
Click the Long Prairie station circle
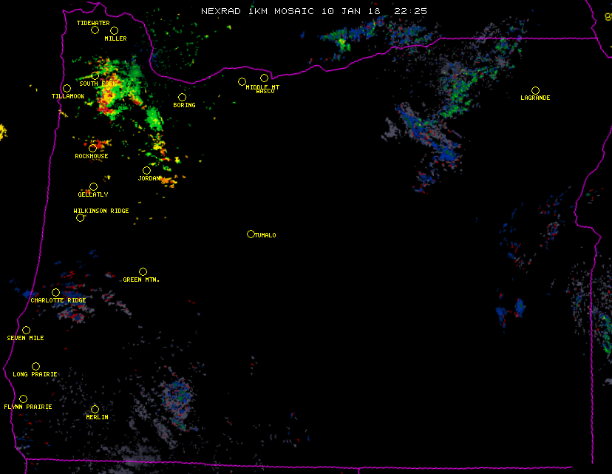(x=35, y=367)
